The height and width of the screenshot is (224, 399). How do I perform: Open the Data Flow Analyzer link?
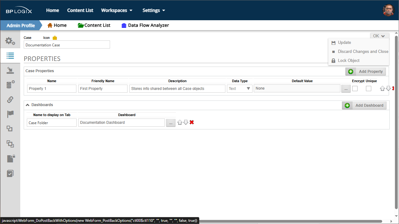coord(148,25)
